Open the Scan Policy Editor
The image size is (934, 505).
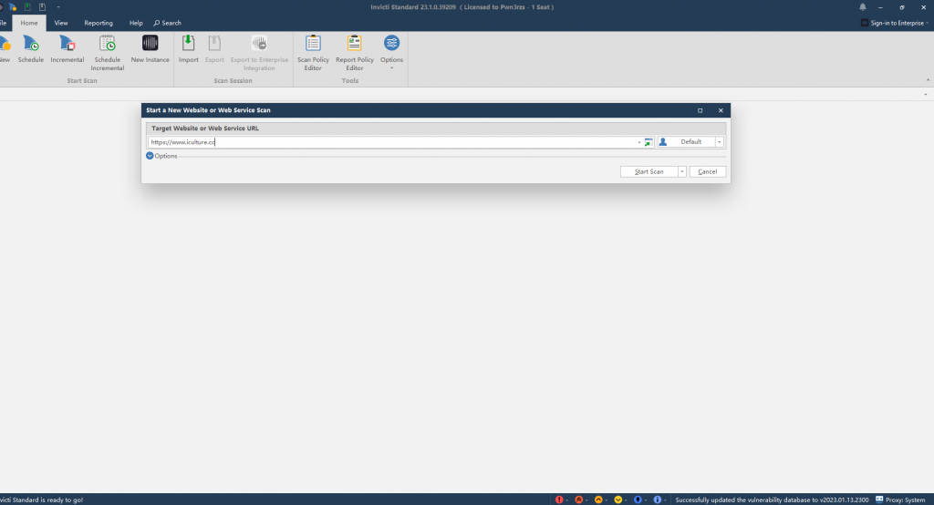[313, 53]
